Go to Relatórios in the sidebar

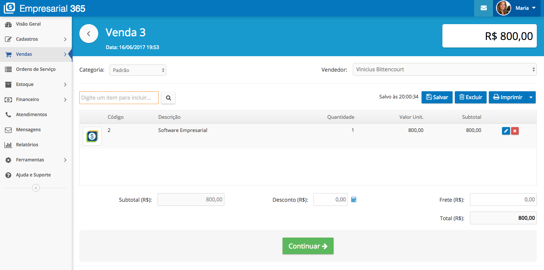[x=27, y=145]
